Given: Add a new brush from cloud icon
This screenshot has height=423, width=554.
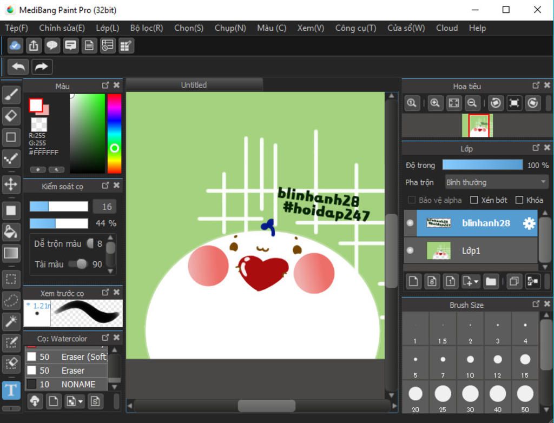Looking at the screenshot, I should pos(35,401).
